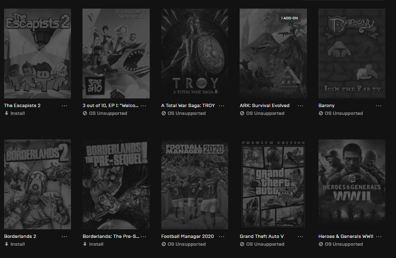
Task: Click OS Unsupported under Football Manager 2020
Action: coord(183,244)
